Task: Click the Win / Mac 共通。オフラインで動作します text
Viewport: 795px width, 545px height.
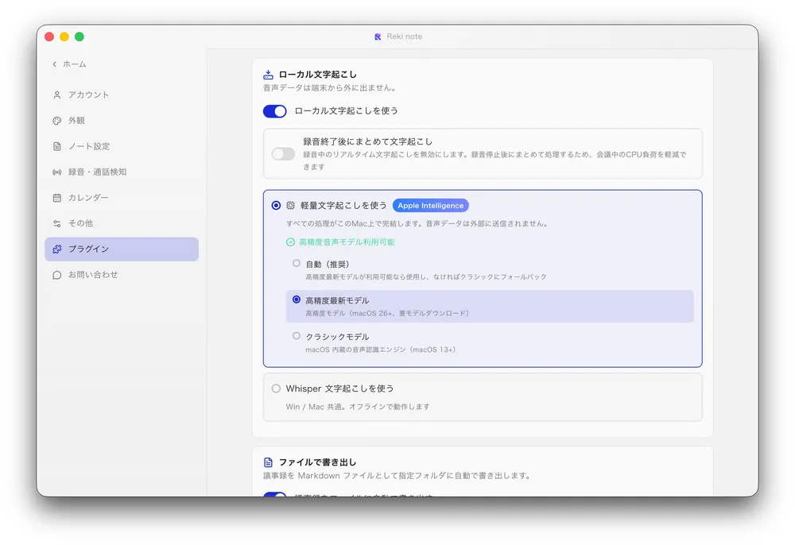Action: [x=358, y=407]
